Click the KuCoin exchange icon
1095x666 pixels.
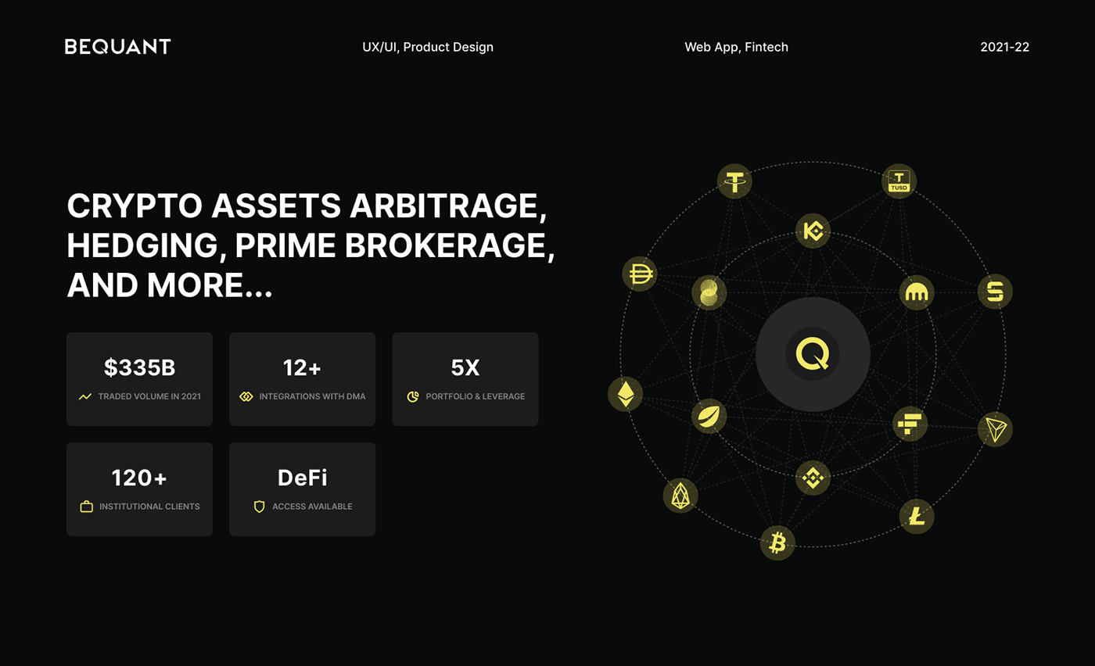[x=813, y=231]
